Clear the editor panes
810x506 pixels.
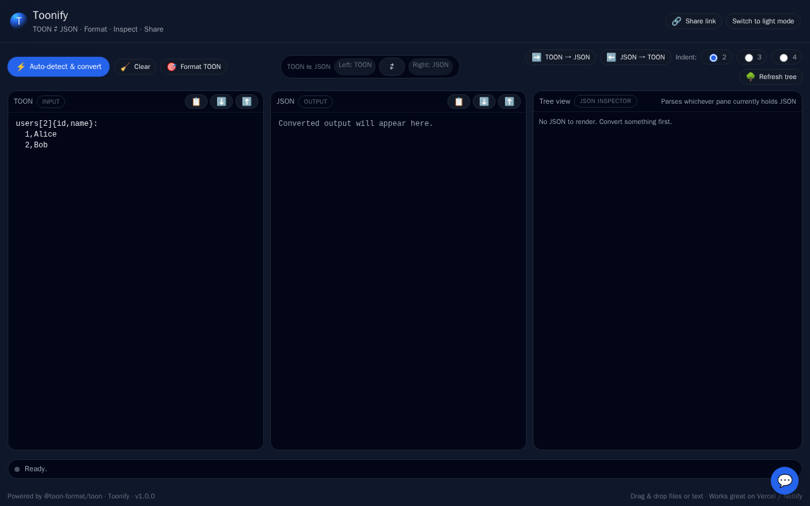tap(135, 66)
